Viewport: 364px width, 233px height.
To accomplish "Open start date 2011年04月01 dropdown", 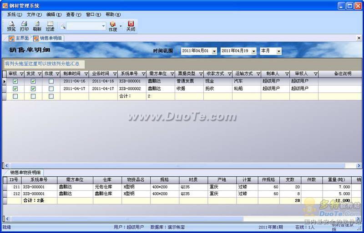I will (214, 51).
